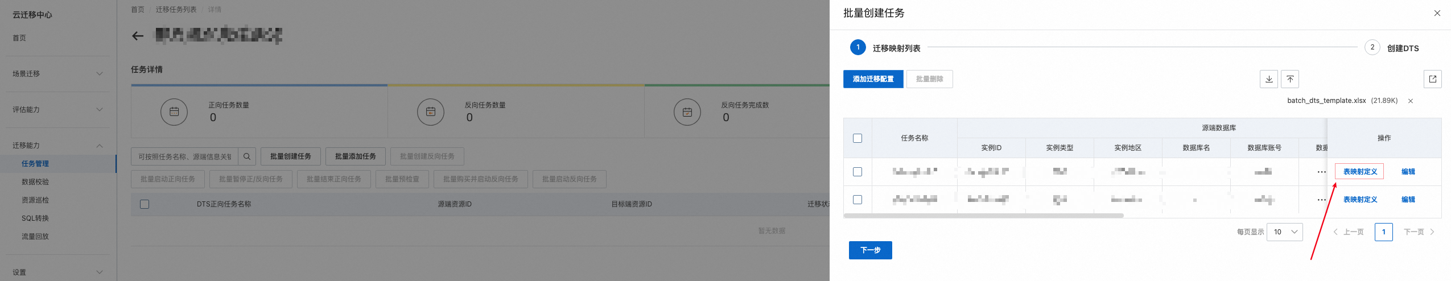Click the first row's ellipsis icon
The height and width of the screenshot is (281, 1451).
1321,172
